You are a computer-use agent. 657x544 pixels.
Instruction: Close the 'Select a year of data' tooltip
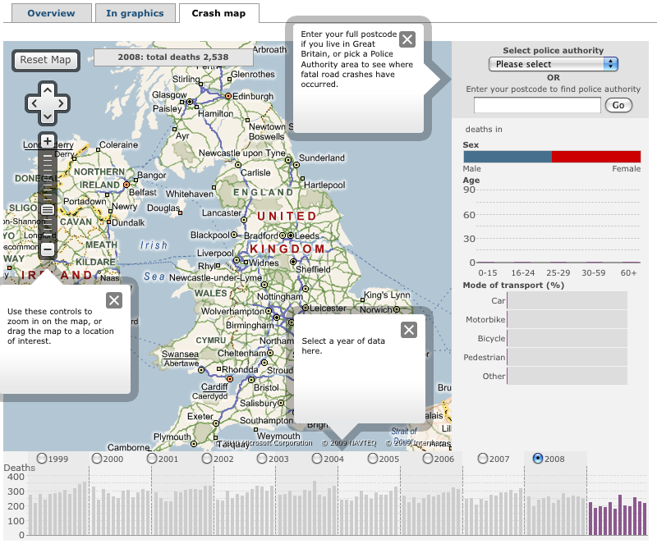pos(409,330)
